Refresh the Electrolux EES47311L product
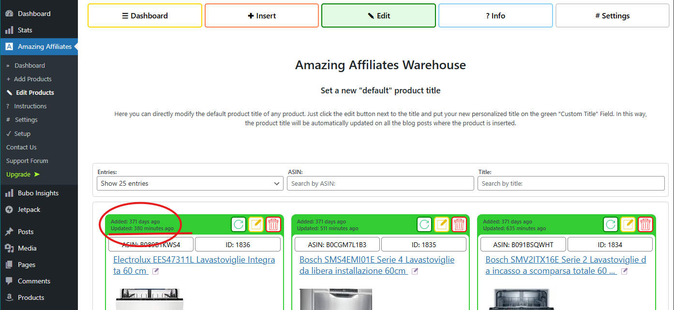This screenshot has width=674, height=310. pyautogui.click(x=239, y=224)
